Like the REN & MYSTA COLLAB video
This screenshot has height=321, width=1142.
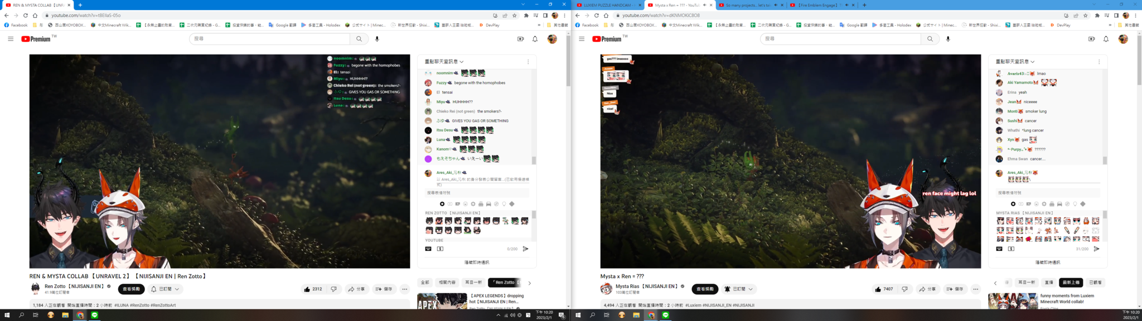313,289
